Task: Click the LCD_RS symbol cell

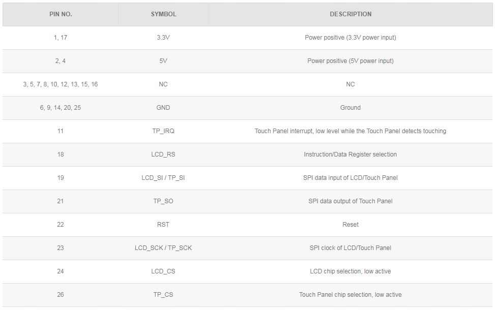Action: click(x=163, y=154)
